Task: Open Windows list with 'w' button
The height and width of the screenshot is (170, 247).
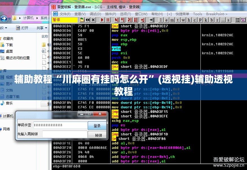Action: pos(183,20)
